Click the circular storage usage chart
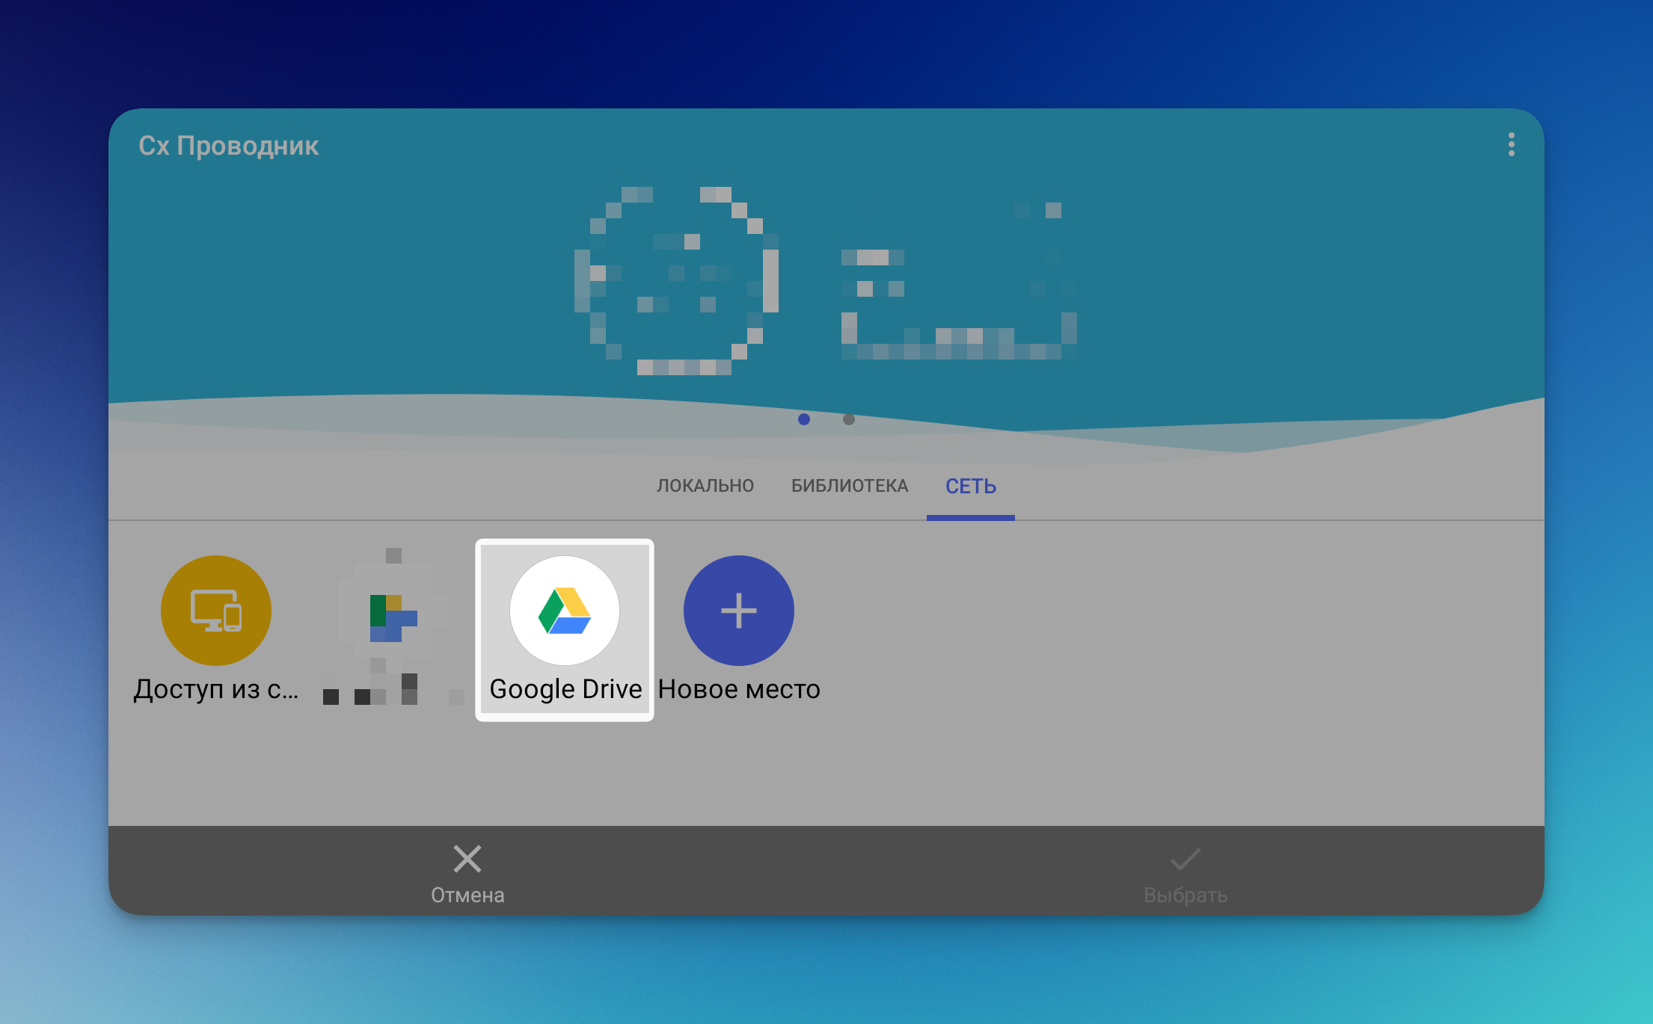 click(677, 280)
